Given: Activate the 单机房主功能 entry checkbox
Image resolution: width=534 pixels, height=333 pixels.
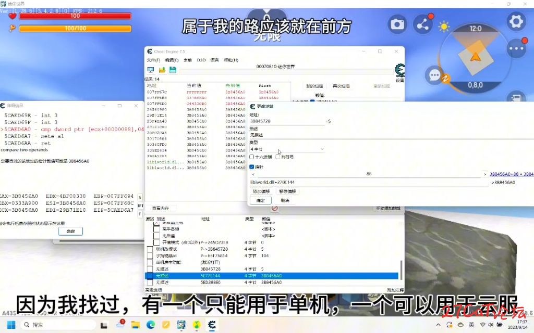Looking at the screenshot, I should click(x=150, y=262).
